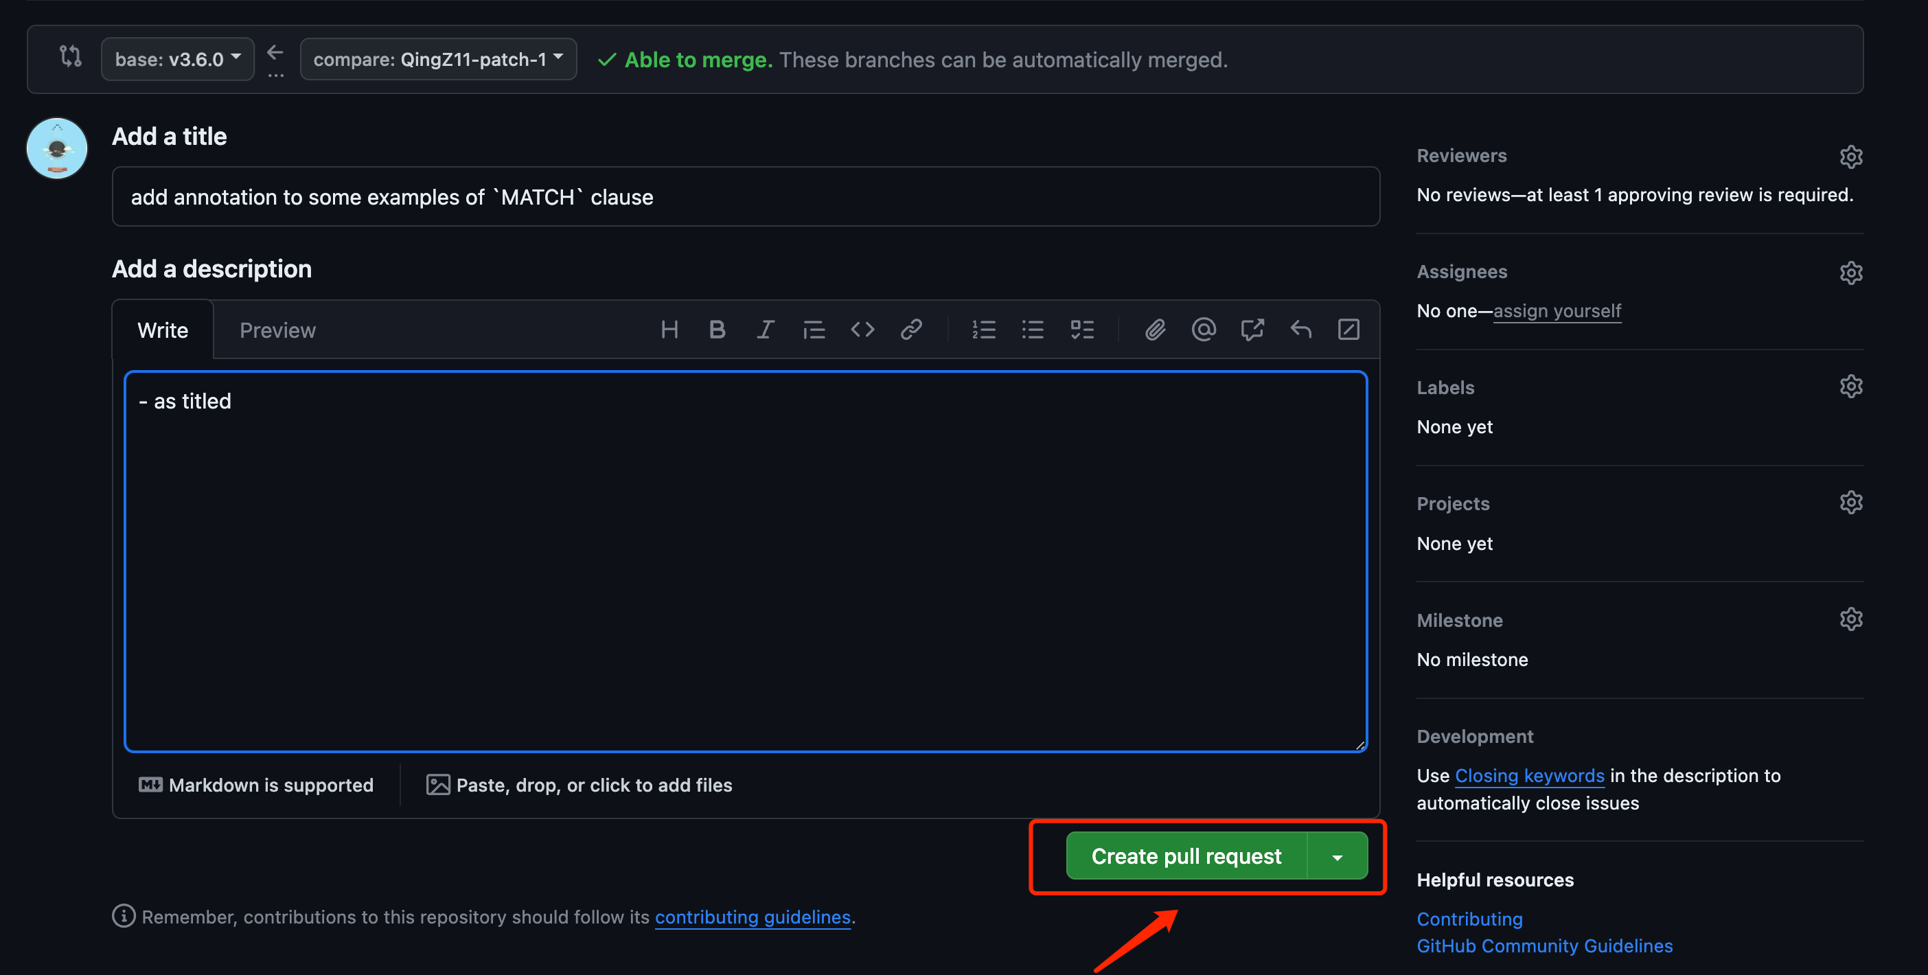
Task: Click into the pull request title field
Action: point(745,197)
